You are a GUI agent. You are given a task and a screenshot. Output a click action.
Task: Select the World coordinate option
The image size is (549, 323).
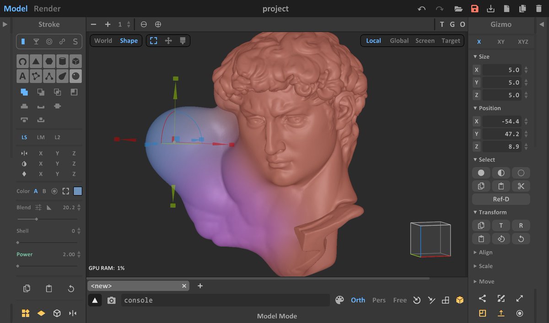pos(103,41)
